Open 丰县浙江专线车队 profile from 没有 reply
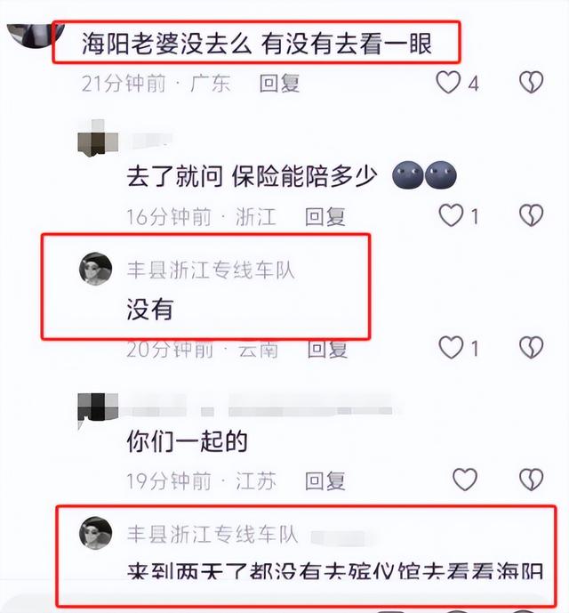 pos(211,270)
